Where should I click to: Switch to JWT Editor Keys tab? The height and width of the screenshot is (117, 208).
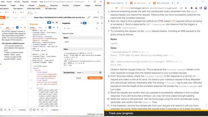51,8
